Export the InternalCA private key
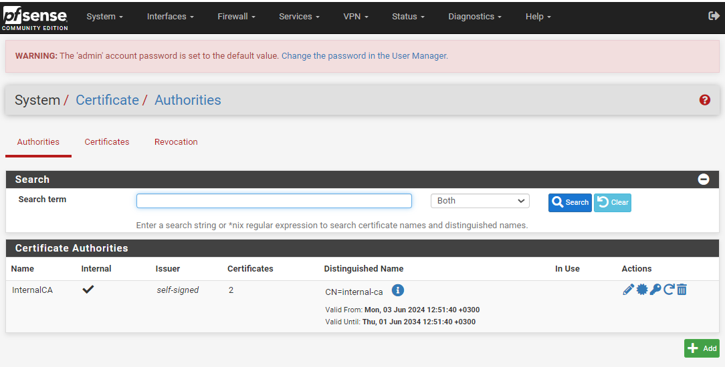725x367 pixels. (x=655, y=290)
